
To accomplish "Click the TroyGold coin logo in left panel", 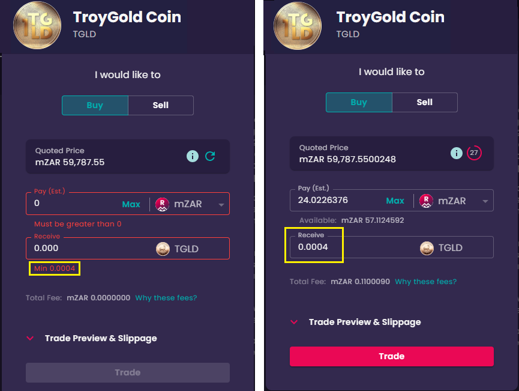I will 37,25.
